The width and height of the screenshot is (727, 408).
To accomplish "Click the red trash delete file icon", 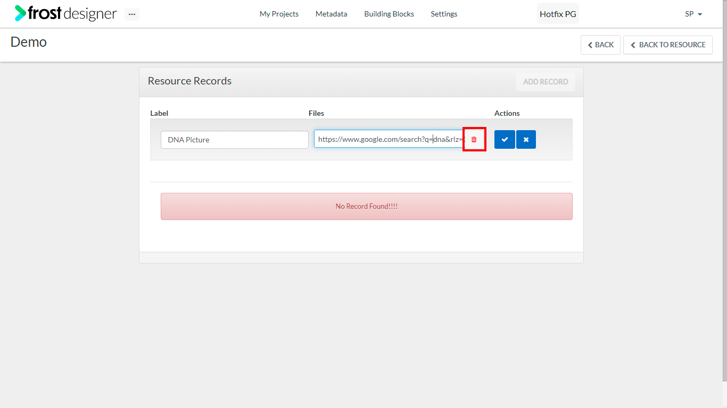I will pos(474,139).
